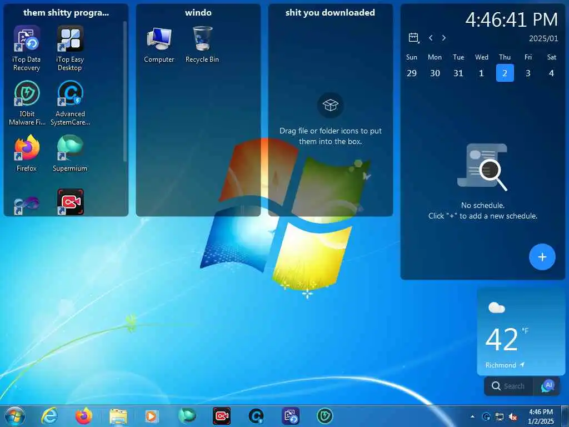
Task: Open the Windows Start menu
Action: point(15,416)
